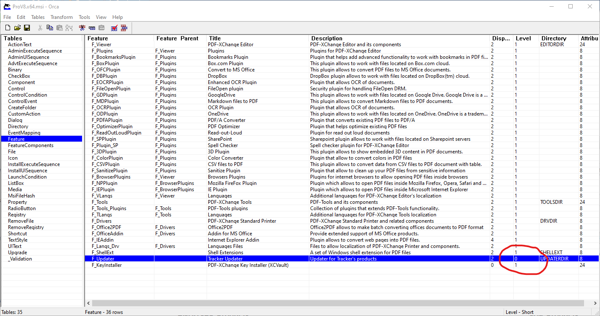Screen dimensions: 600x316
Task: Click the Level cell in the F_Updater row
Action: pyautogui.click(x=526, y=259)
